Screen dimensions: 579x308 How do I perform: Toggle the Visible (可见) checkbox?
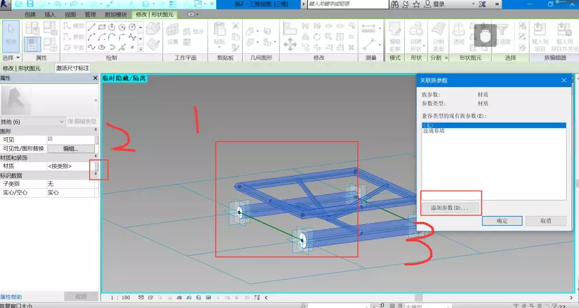pos(50,139)
